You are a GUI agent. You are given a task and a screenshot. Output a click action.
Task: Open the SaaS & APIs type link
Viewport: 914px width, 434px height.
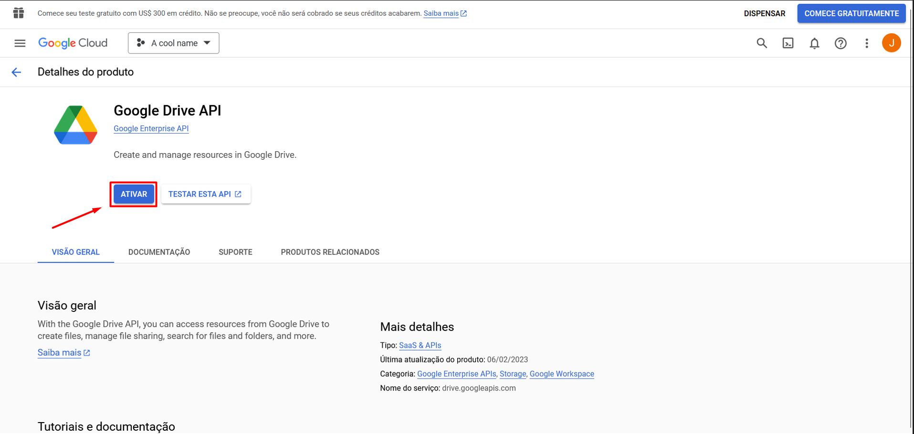420,345
